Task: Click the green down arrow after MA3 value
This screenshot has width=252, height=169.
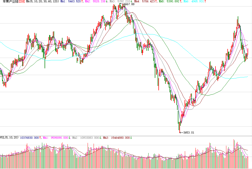Action: 131,2
